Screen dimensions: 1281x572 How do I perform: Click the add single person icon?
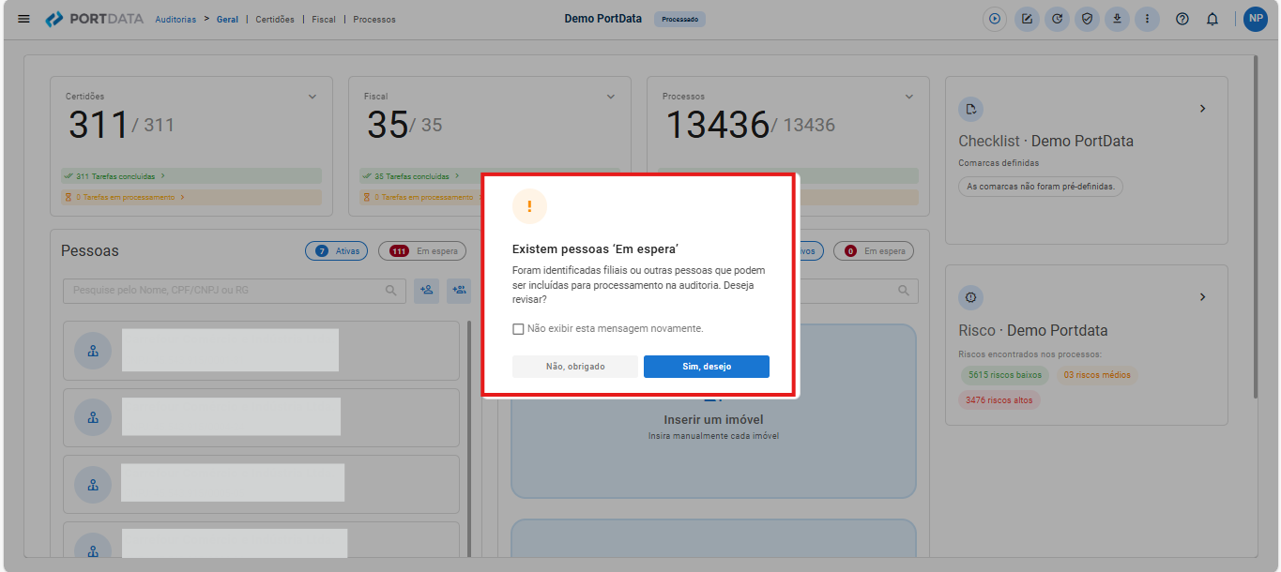point(426,291)
